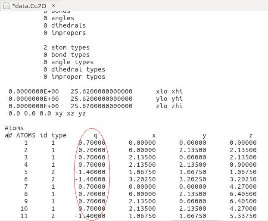Click the 'ylo yhi' label

[x=169, y=99]
